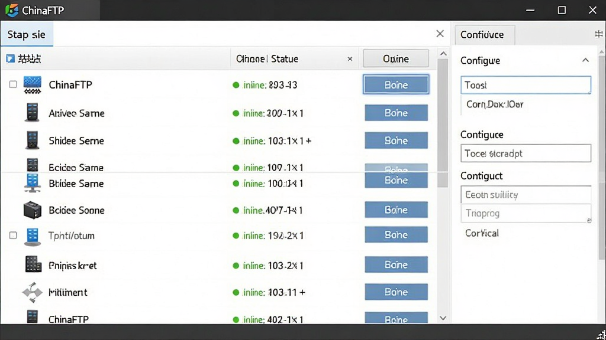Click the Boine button for Tphti/otum
The height and width of the screenshot is (340, 606).
[x=396, y=234]
